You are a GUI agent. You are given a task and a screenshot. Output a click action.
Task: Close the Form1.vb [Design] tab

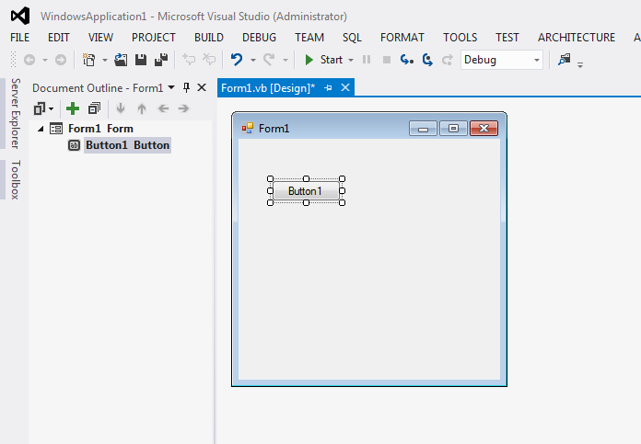pyautogui.click(x=345, y=87)
